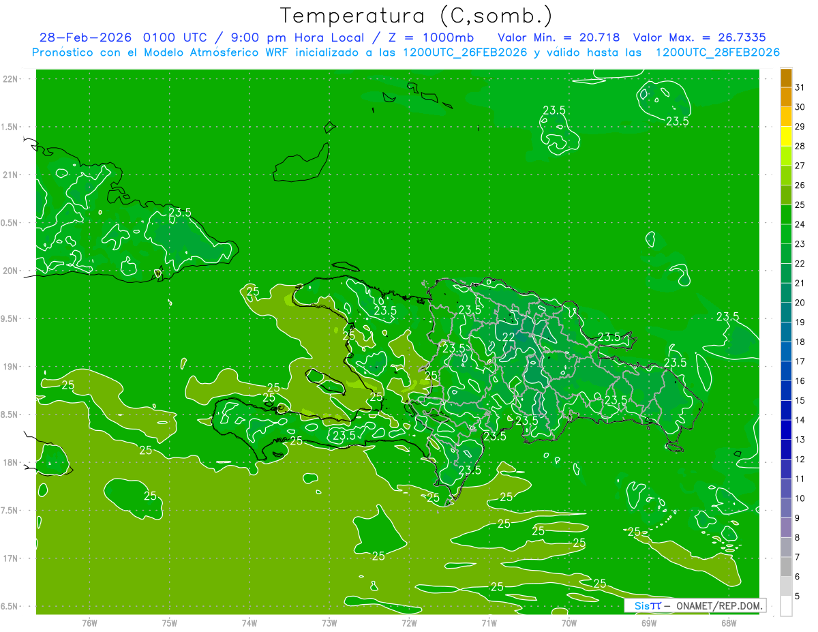Click the '17N' latitude label
The image size is (818, 632).
pyautogui.click(x=10, y=558)
